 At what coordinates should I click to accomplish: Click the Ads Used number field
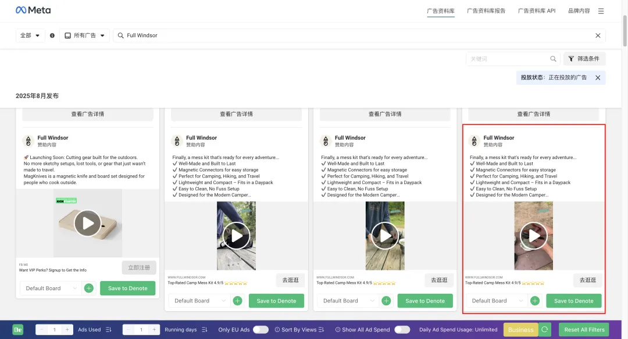pos(54,330)
